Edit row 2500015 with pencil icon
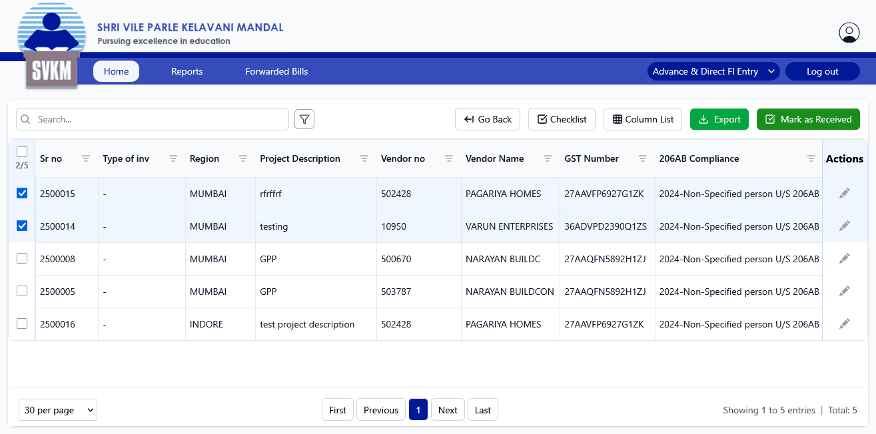Screen dimensions: 876x434 845,194
